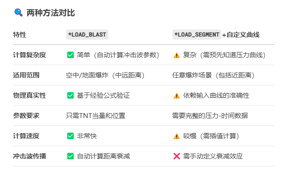295x173 pixels.
Task: Select the *LOAD_BLAST code label
Action: (87, 35)
